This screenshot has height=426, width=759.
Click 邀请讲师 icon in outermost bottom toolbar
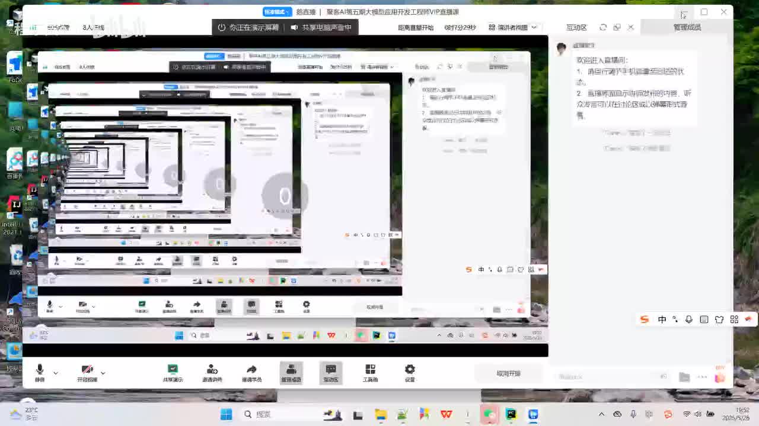pyautogui.click(x=212, y=373)
